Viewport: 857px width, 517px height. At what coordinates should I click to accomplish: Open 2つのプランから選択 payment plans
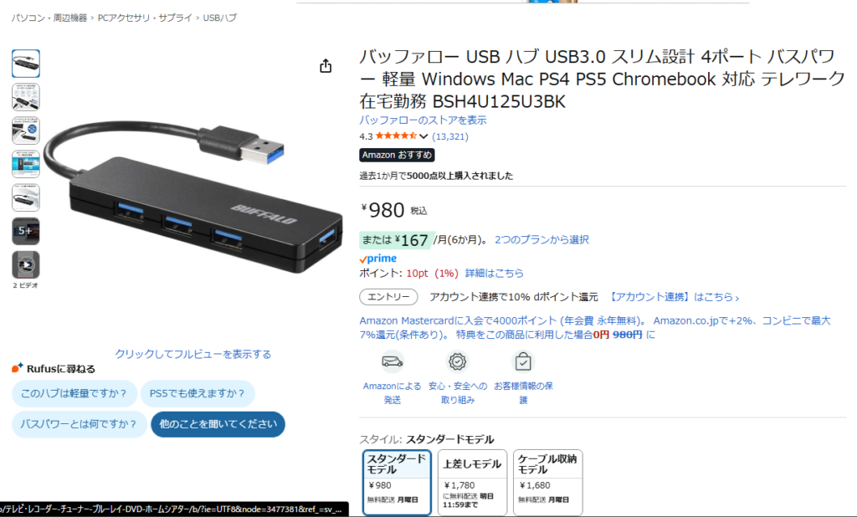point(541,240)
